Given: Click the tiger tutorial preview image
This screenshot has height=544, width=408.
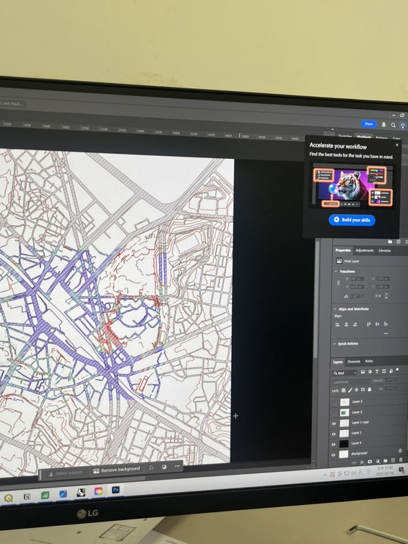Looking at the screenshot, I should [353, 187].
